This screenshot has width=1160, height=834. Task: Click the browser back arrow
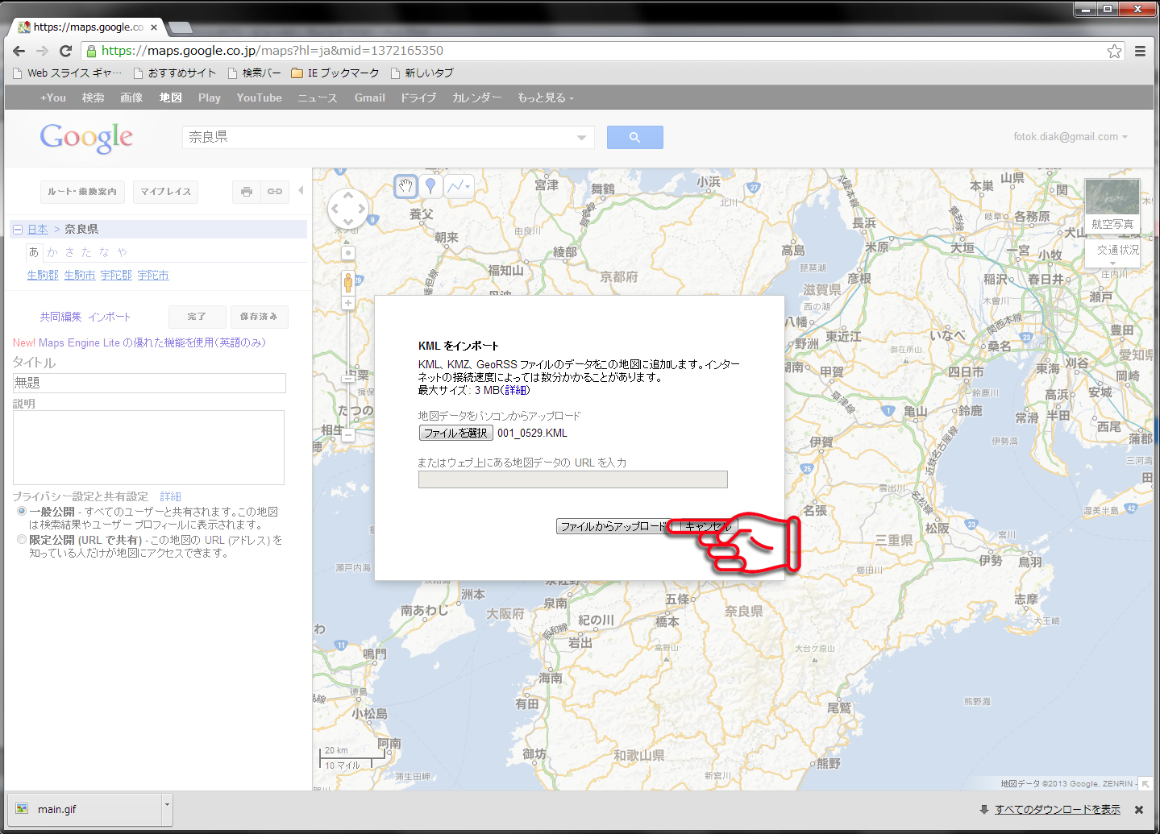pyautogui.click(x=19, y=51)
